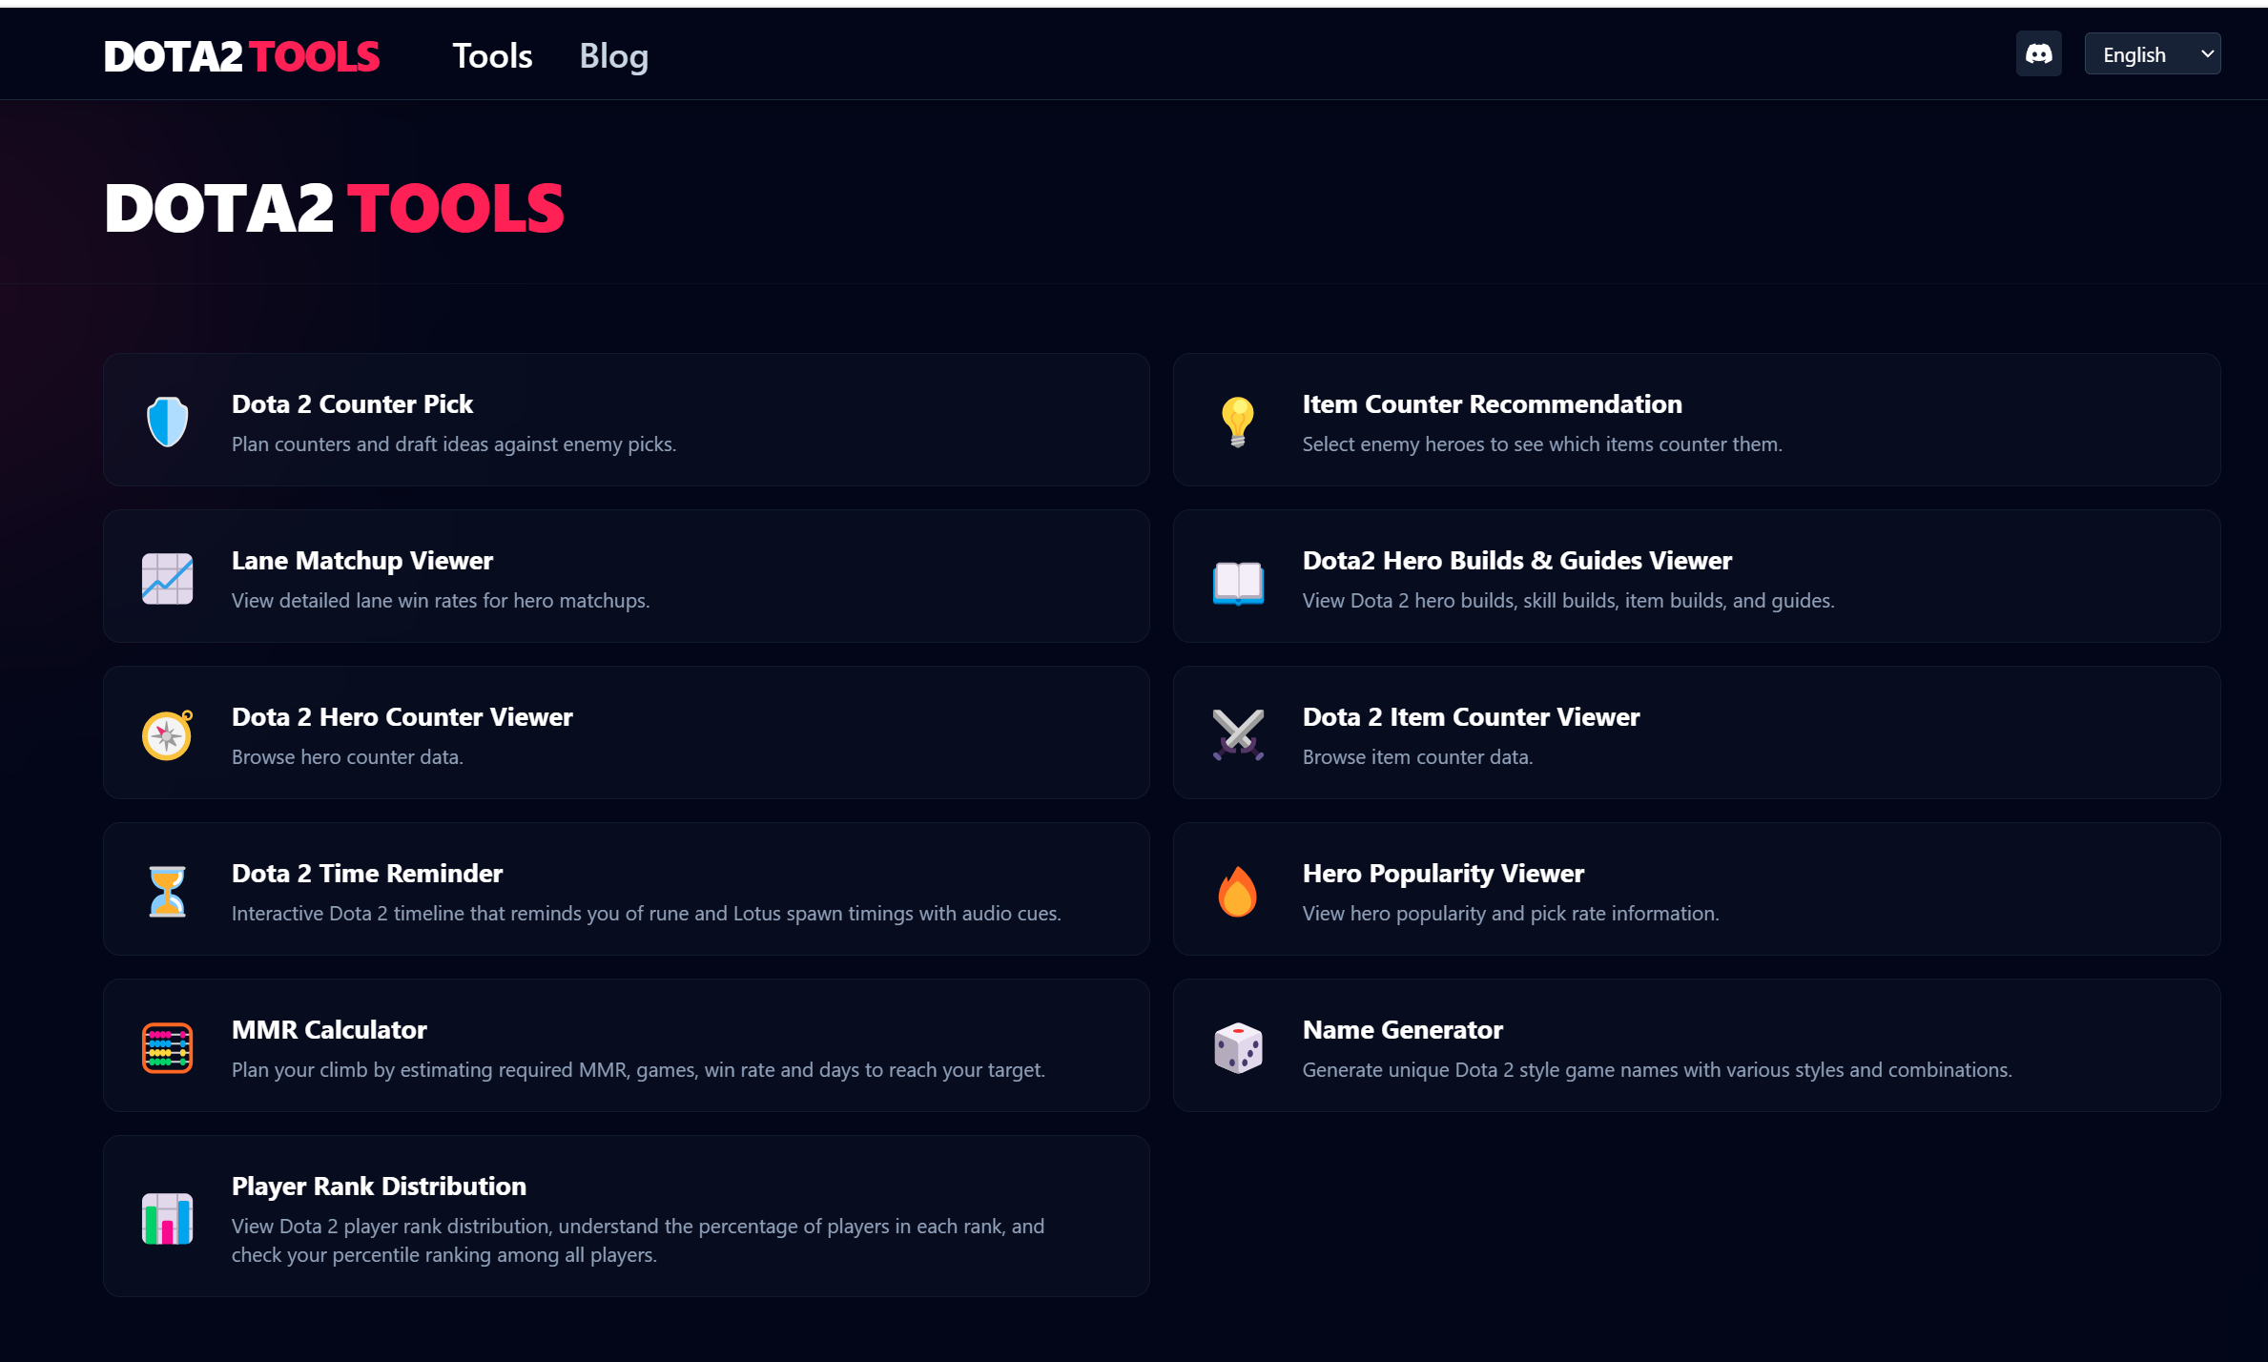Open Item Counter Recommendation title

point(1492,404)
